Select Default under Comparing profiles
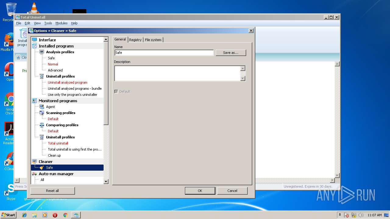 click(x=53, y=131)
